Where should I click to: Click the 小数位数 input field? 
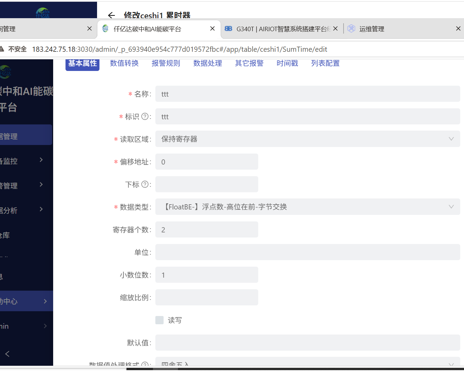click(207, 275)
